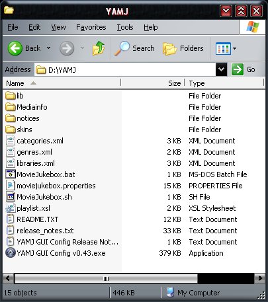Open the File menu
The width and height of the screenshot is (268, 302).
coord(13,27)
